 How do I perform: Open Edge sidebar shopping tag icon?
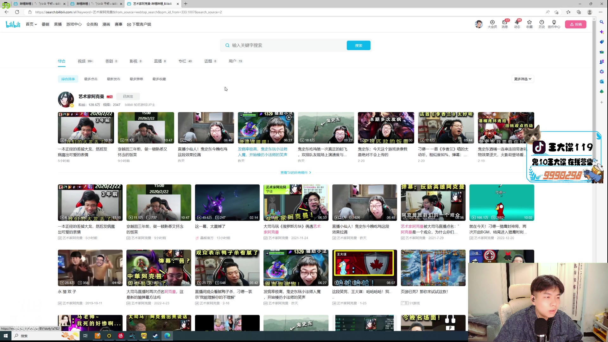[602, 42]
